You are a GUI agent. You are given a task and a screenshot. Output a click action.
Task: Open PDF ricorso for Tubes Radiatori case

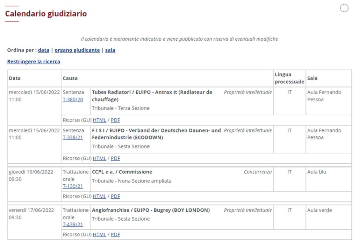115,120
